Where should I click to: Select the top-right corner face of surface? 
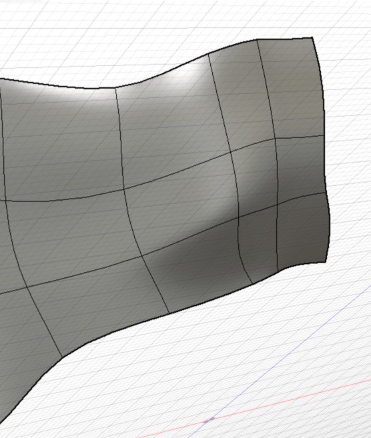click(x=294, y=89)
